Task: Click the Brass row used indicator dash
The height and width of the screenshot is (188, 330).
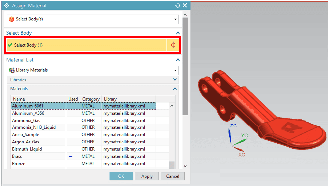Action: coord(71,157)
